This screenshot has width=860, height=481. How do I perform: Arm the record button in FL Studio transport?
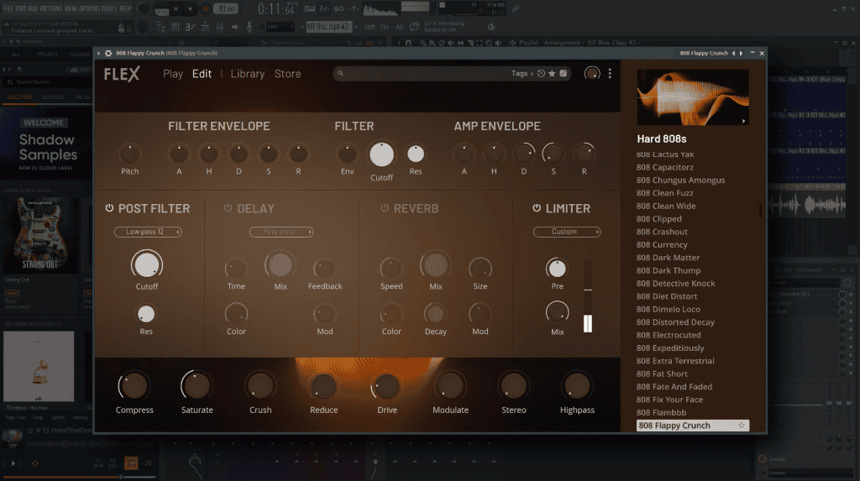pyautogui.click(x=207, y=8)
